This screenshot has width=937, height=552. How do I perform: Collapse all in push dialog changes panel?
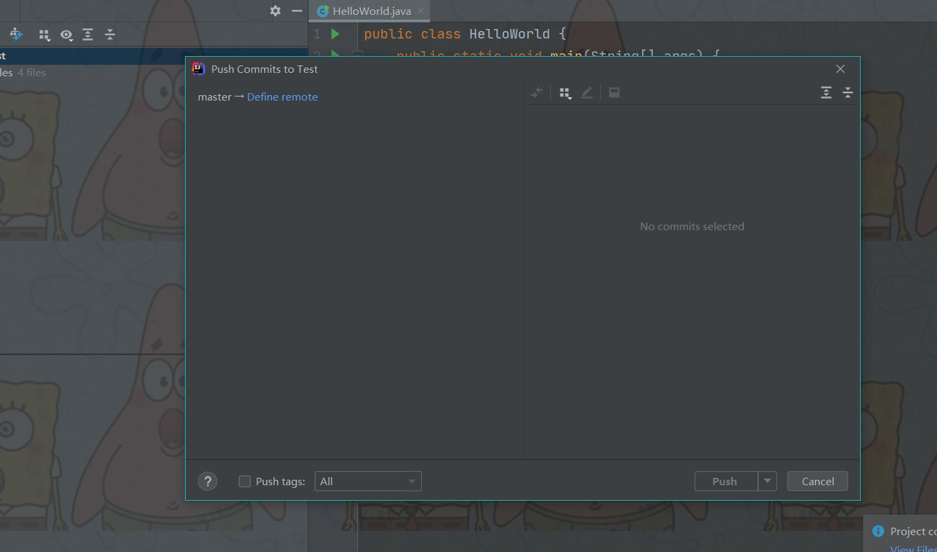coord(848,92)
